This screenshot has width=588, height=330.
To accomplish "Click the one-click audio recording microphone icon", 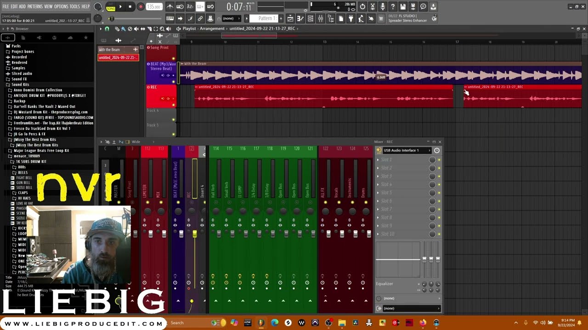I will click(383, 7).
